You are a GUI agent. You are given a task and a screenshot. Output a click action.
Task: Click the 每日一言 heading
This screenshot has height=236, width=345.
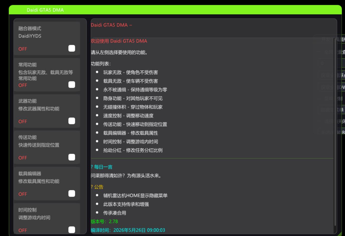[101, 167]
